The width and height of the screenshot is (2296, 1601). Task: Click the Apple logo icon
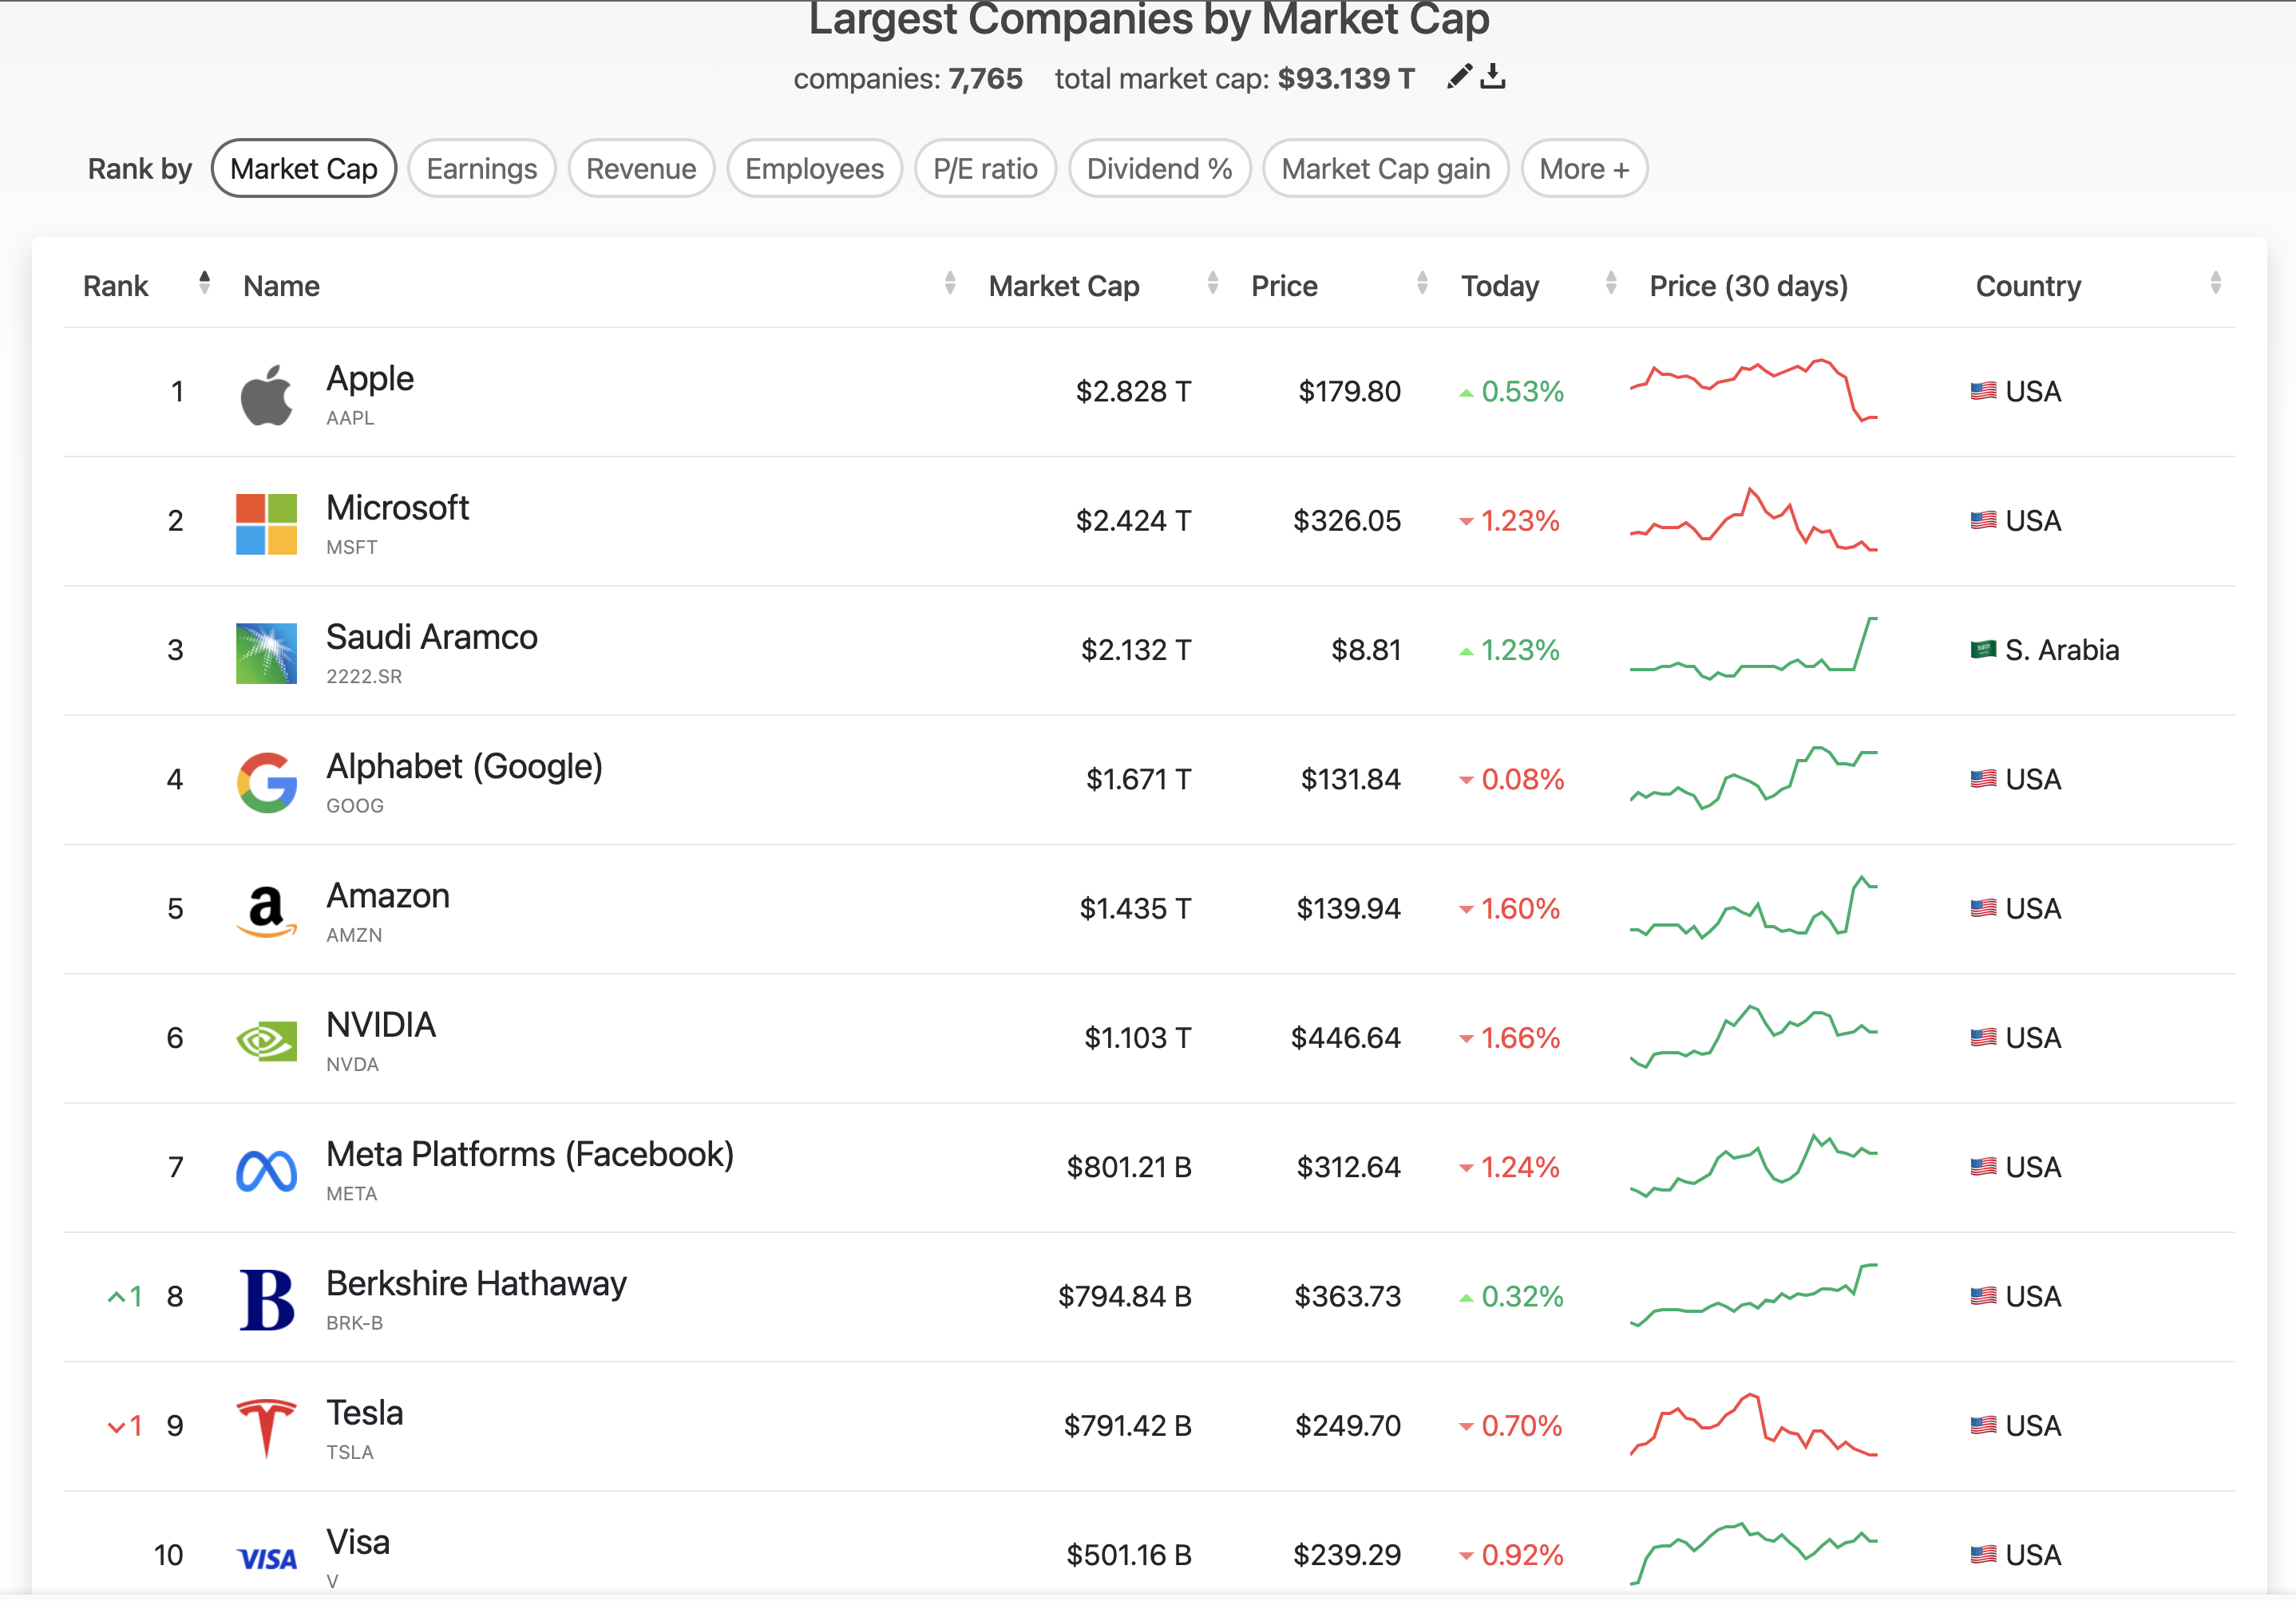coord(266,395)
